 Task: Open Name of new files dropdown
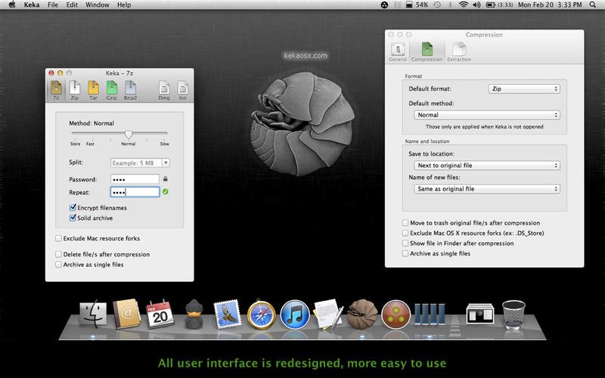point(486,189)
